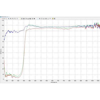Click the Wavelength axis label

coord(54,82)
